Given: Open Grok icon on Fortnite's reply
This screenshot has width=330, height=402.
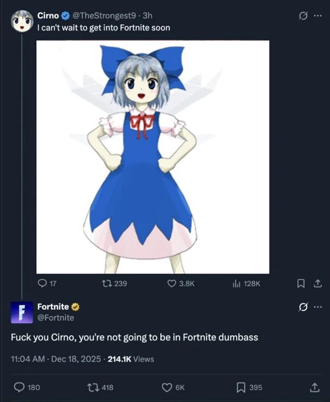Looking at the screenshot, I should click(303, 308).
